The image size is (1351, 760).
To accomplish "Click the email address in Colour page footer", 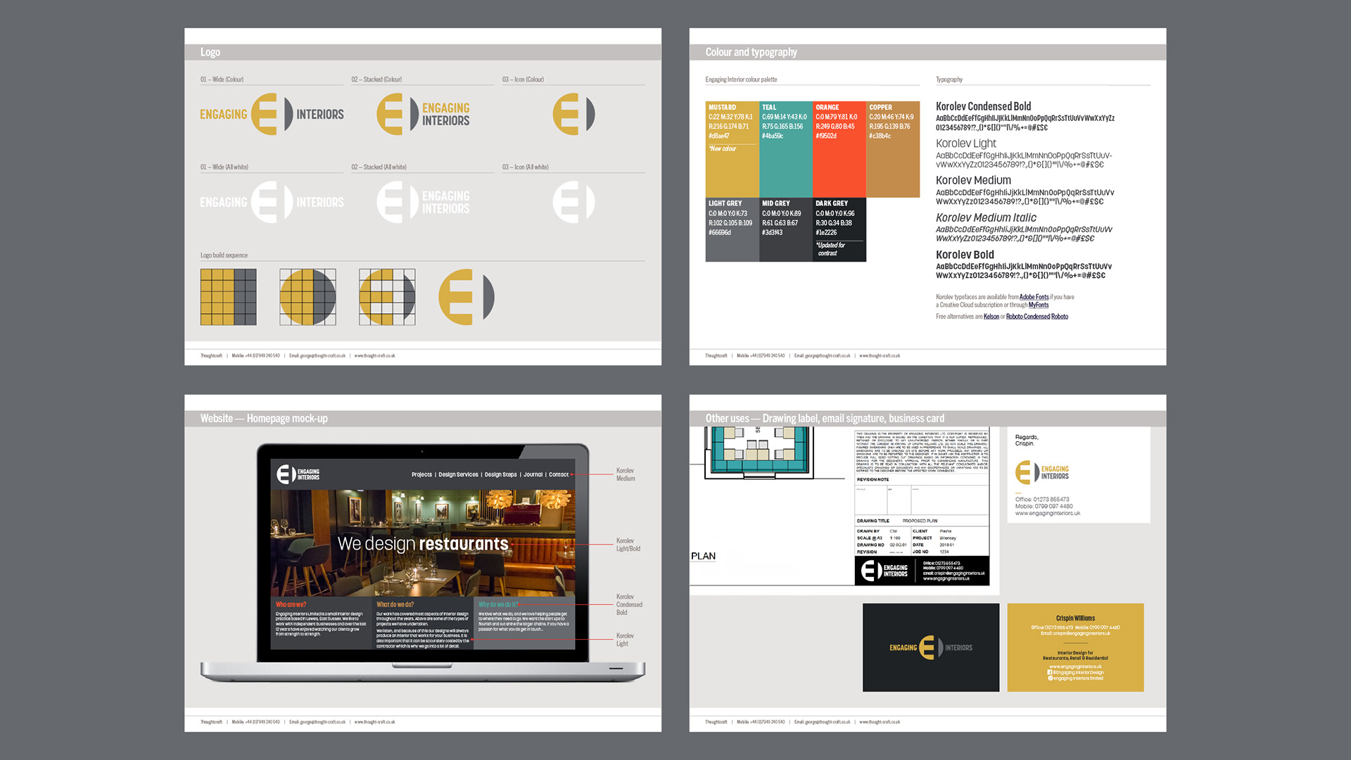I will click(x=822, y=356).
